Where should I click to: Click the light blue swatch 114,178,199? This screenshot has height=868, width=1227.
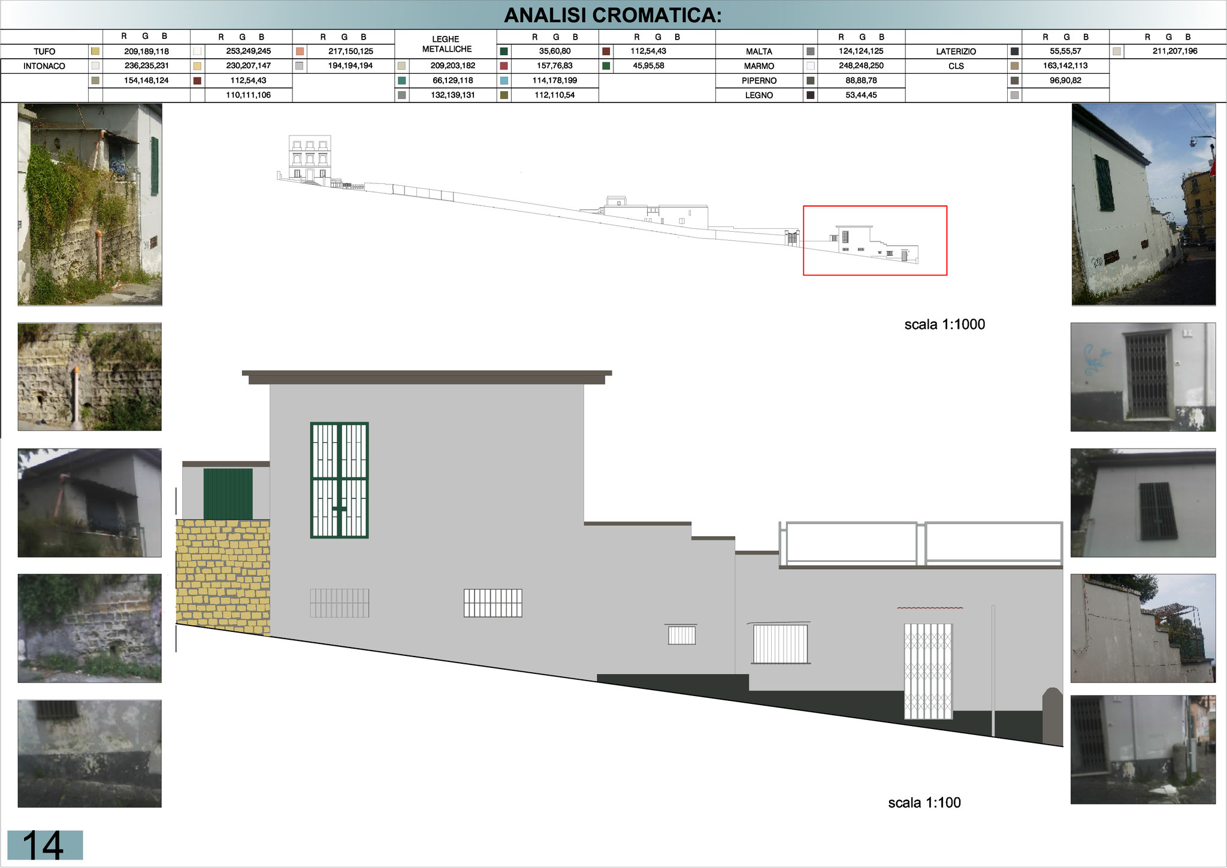[504, 80]
